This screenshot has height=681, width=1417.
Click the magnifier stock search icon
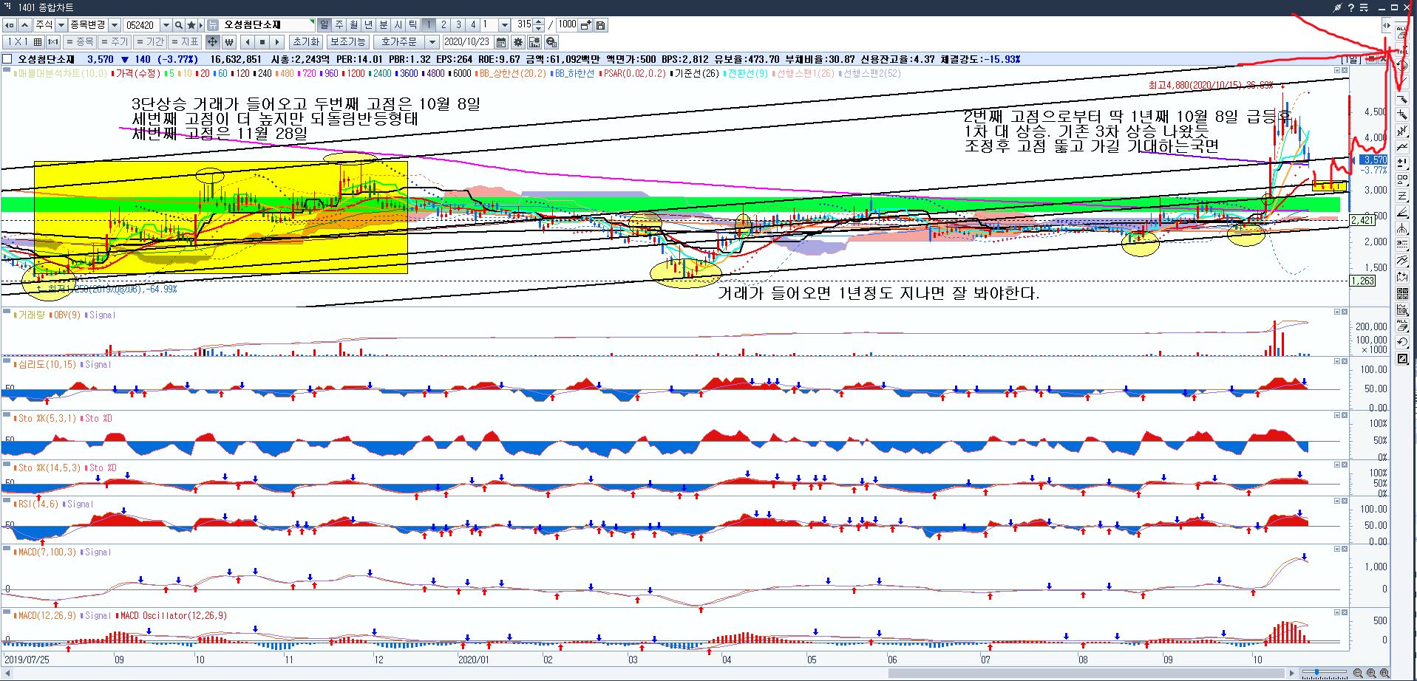(179, 25)
